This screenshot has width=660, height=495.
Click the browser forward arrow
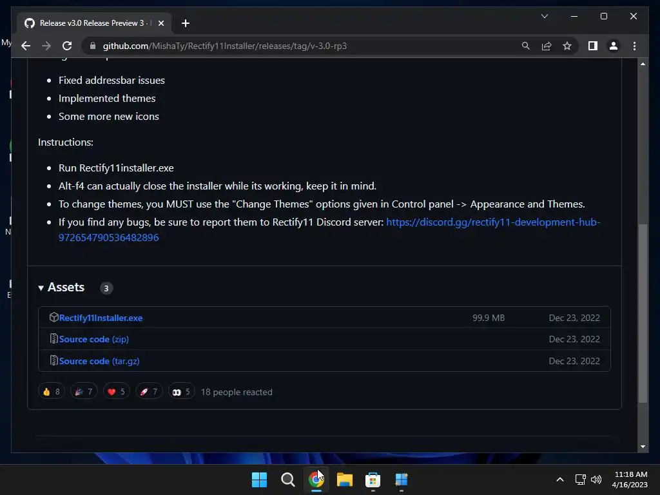click(46, 46)
